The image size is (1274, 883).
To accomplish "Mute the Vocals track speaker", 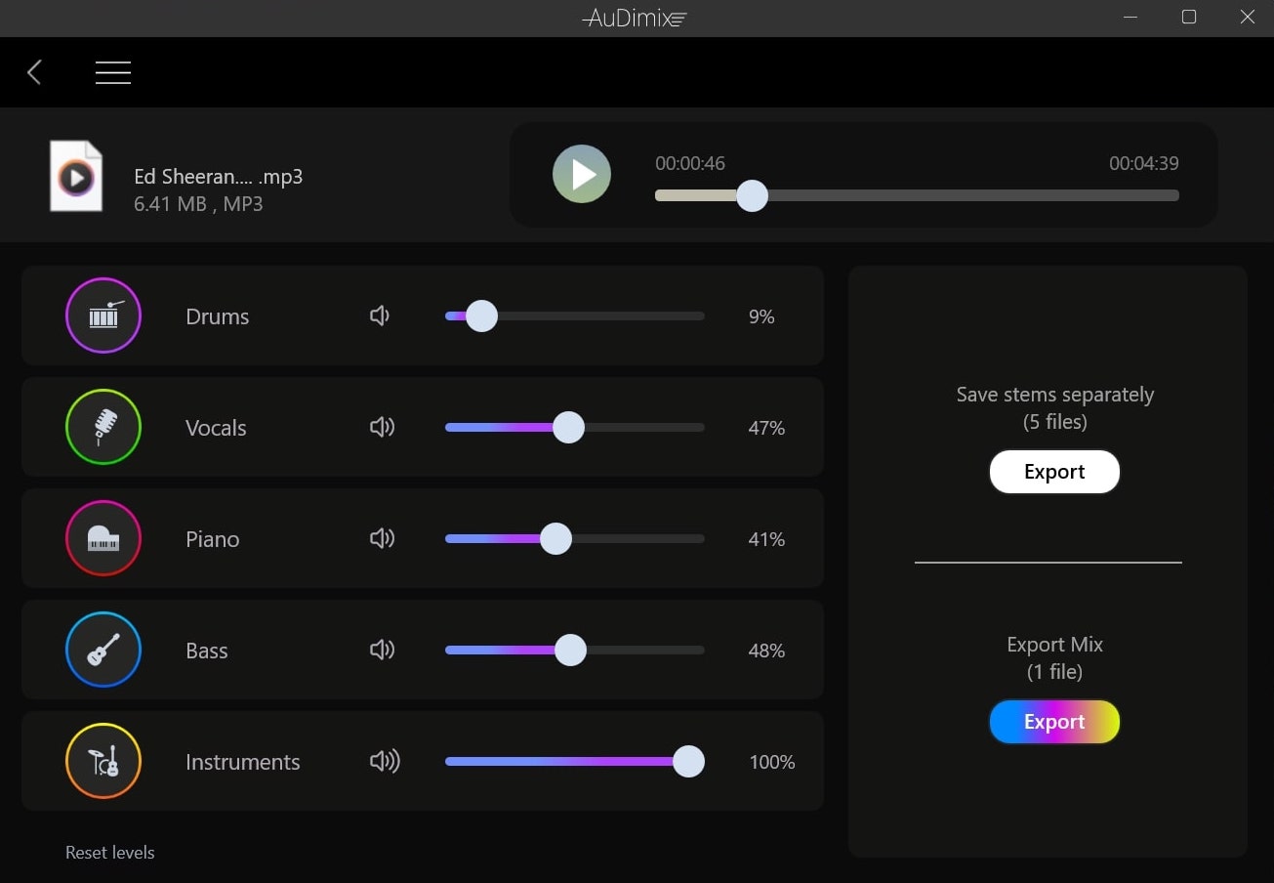I will [382, 427].
